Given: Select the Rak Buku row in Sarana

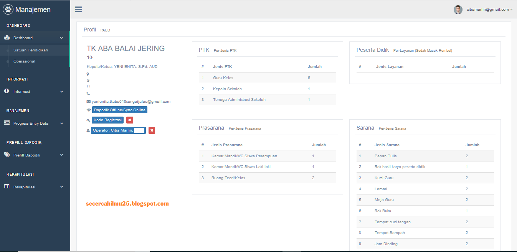Looking at the screenshot, I should (x=425, y=211).
